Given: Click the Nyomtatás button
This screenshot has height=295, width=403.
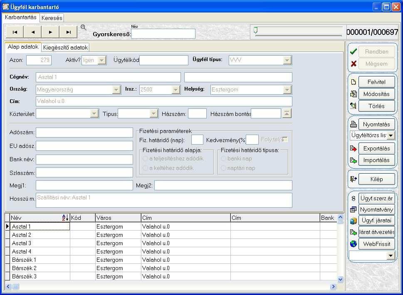Looking at the screenshot, I should tap(376, 124).
